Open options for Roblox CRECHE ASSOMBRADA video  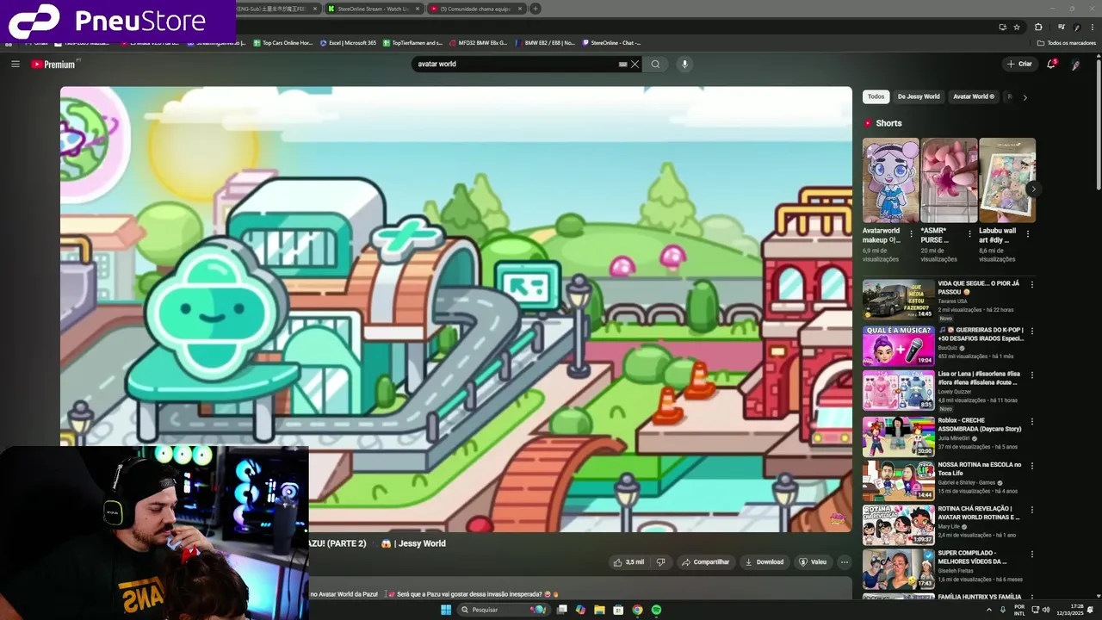tap(1032, 422)
